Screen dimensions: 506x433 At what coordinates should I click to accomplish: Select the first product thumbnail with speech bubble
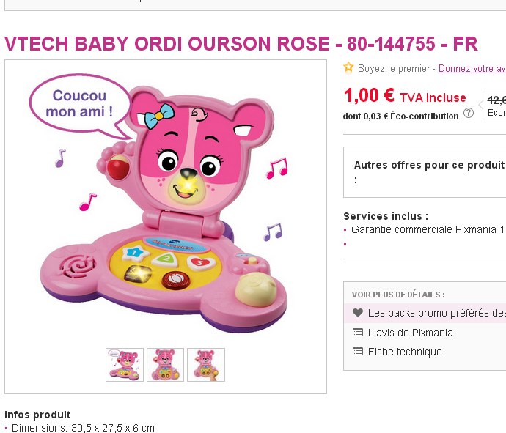pos(125,364)
